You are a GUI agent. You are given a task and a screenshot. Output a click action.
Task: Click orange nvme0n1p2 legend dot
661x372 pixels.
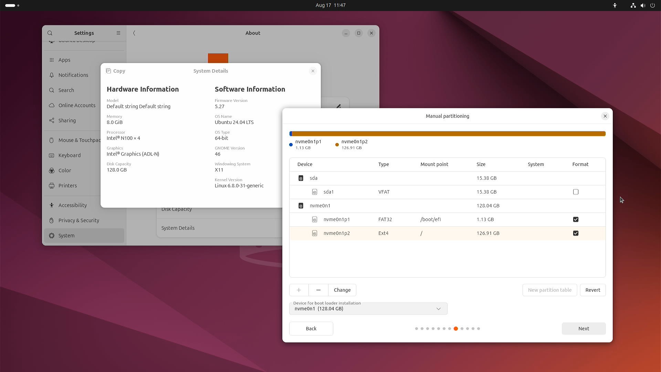point(337,145)
